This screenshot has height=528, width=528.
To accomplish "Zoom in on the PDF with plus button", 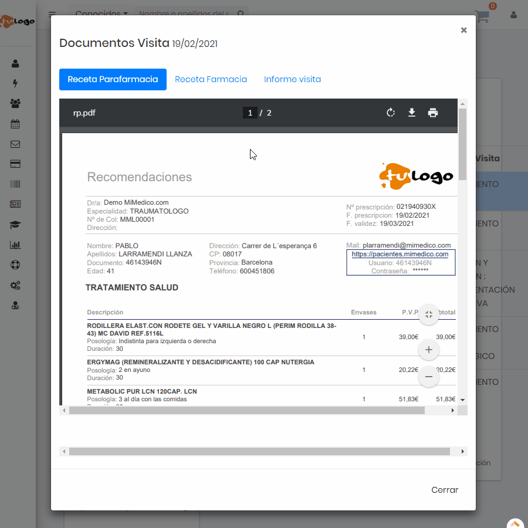I will tap(429, 350).
